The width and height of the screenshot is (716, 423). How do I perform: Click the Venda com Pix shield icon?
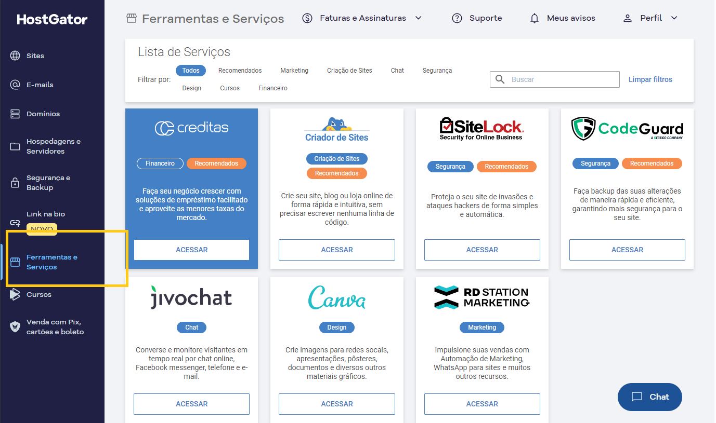[x=15, y=327]
